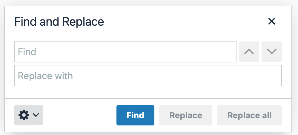Place cursor in the Replace with placeholder box

pos(148,76)
